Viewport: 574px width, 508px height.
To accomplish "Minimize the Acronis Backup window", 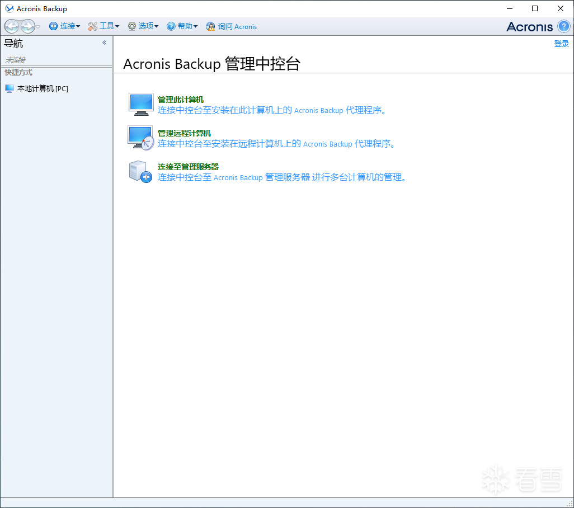I will pos(510,8).
